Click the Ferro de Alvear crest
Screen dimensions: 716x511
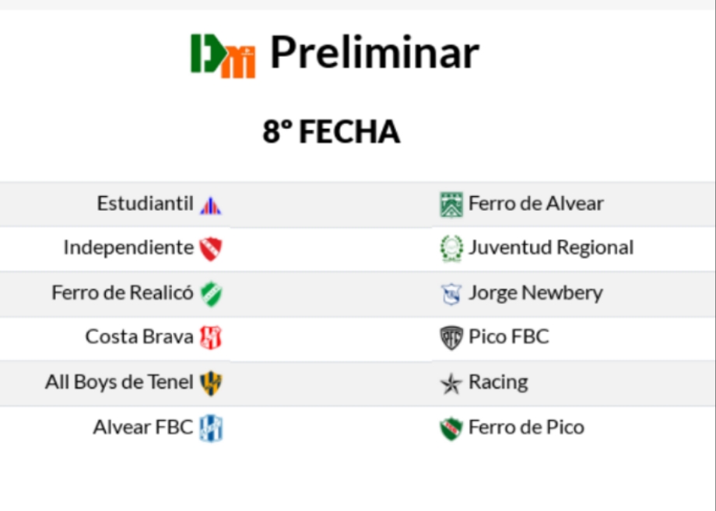[x=451, y=205]
